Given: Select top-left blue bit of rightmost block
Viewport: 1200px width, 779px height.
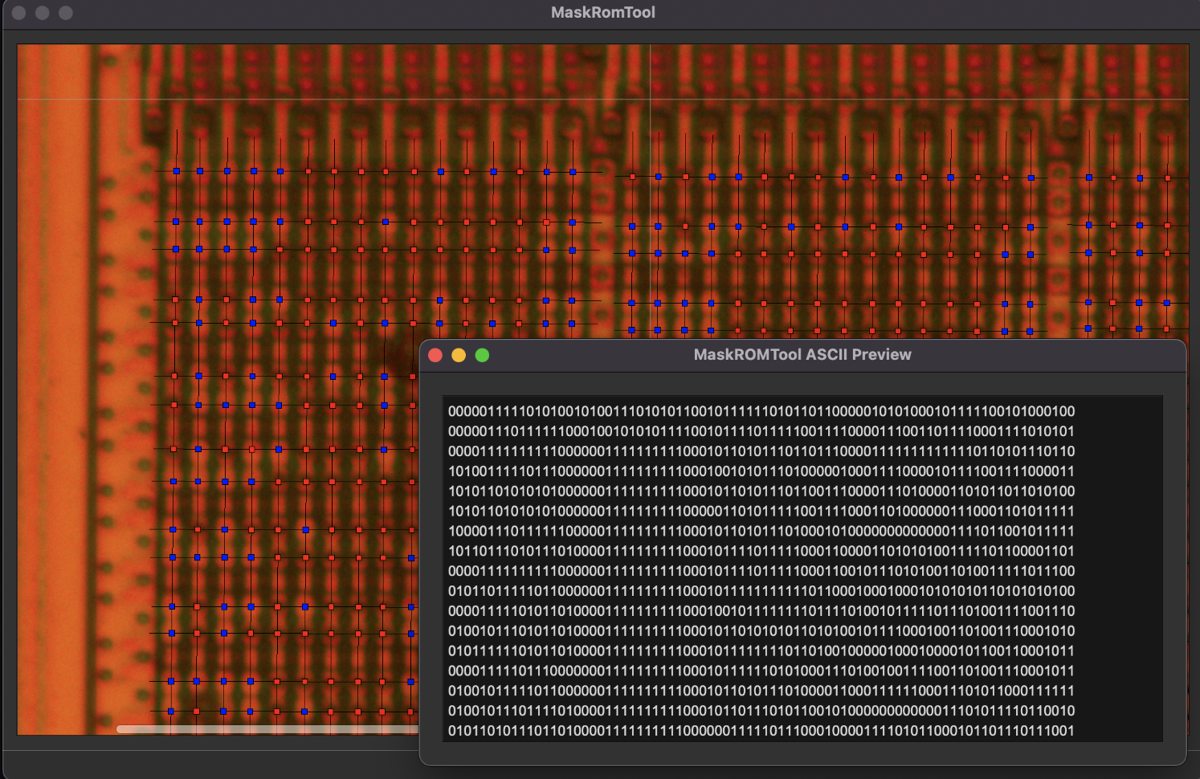Looking at the screenshot, I should click(x=1089, y=177).
